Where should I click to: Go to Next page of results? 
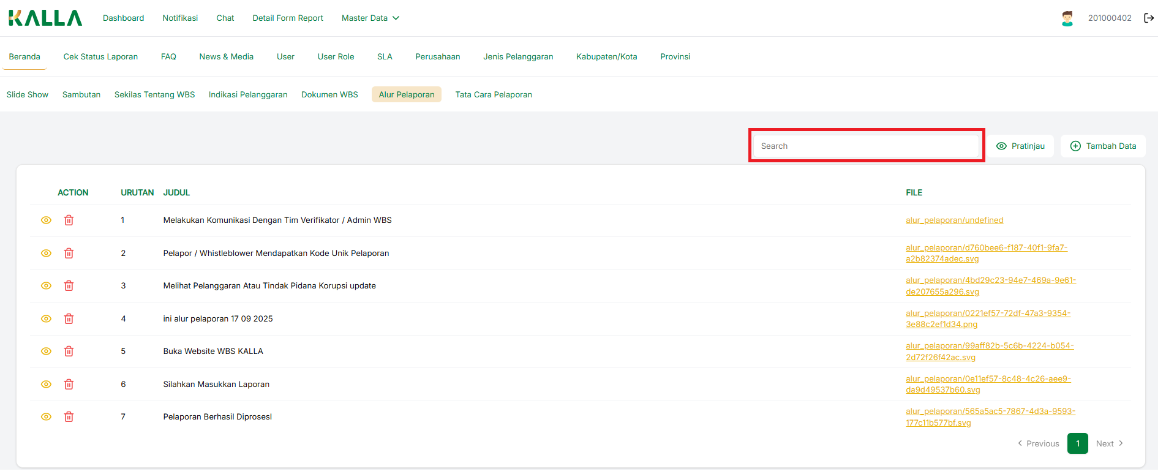pyautogui.click(x=1109, y=444)
